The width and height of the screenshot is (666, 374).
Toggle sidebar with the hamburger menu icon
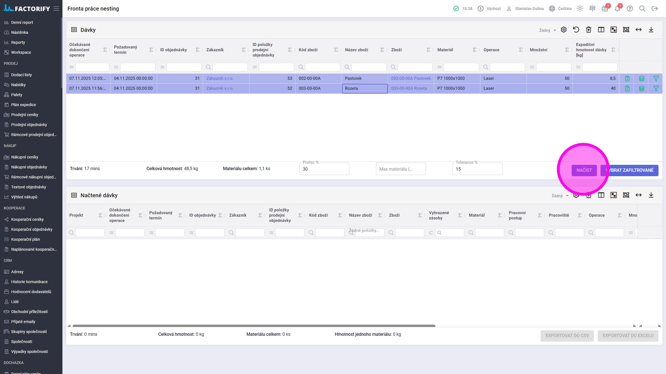[x=56, y=9]
